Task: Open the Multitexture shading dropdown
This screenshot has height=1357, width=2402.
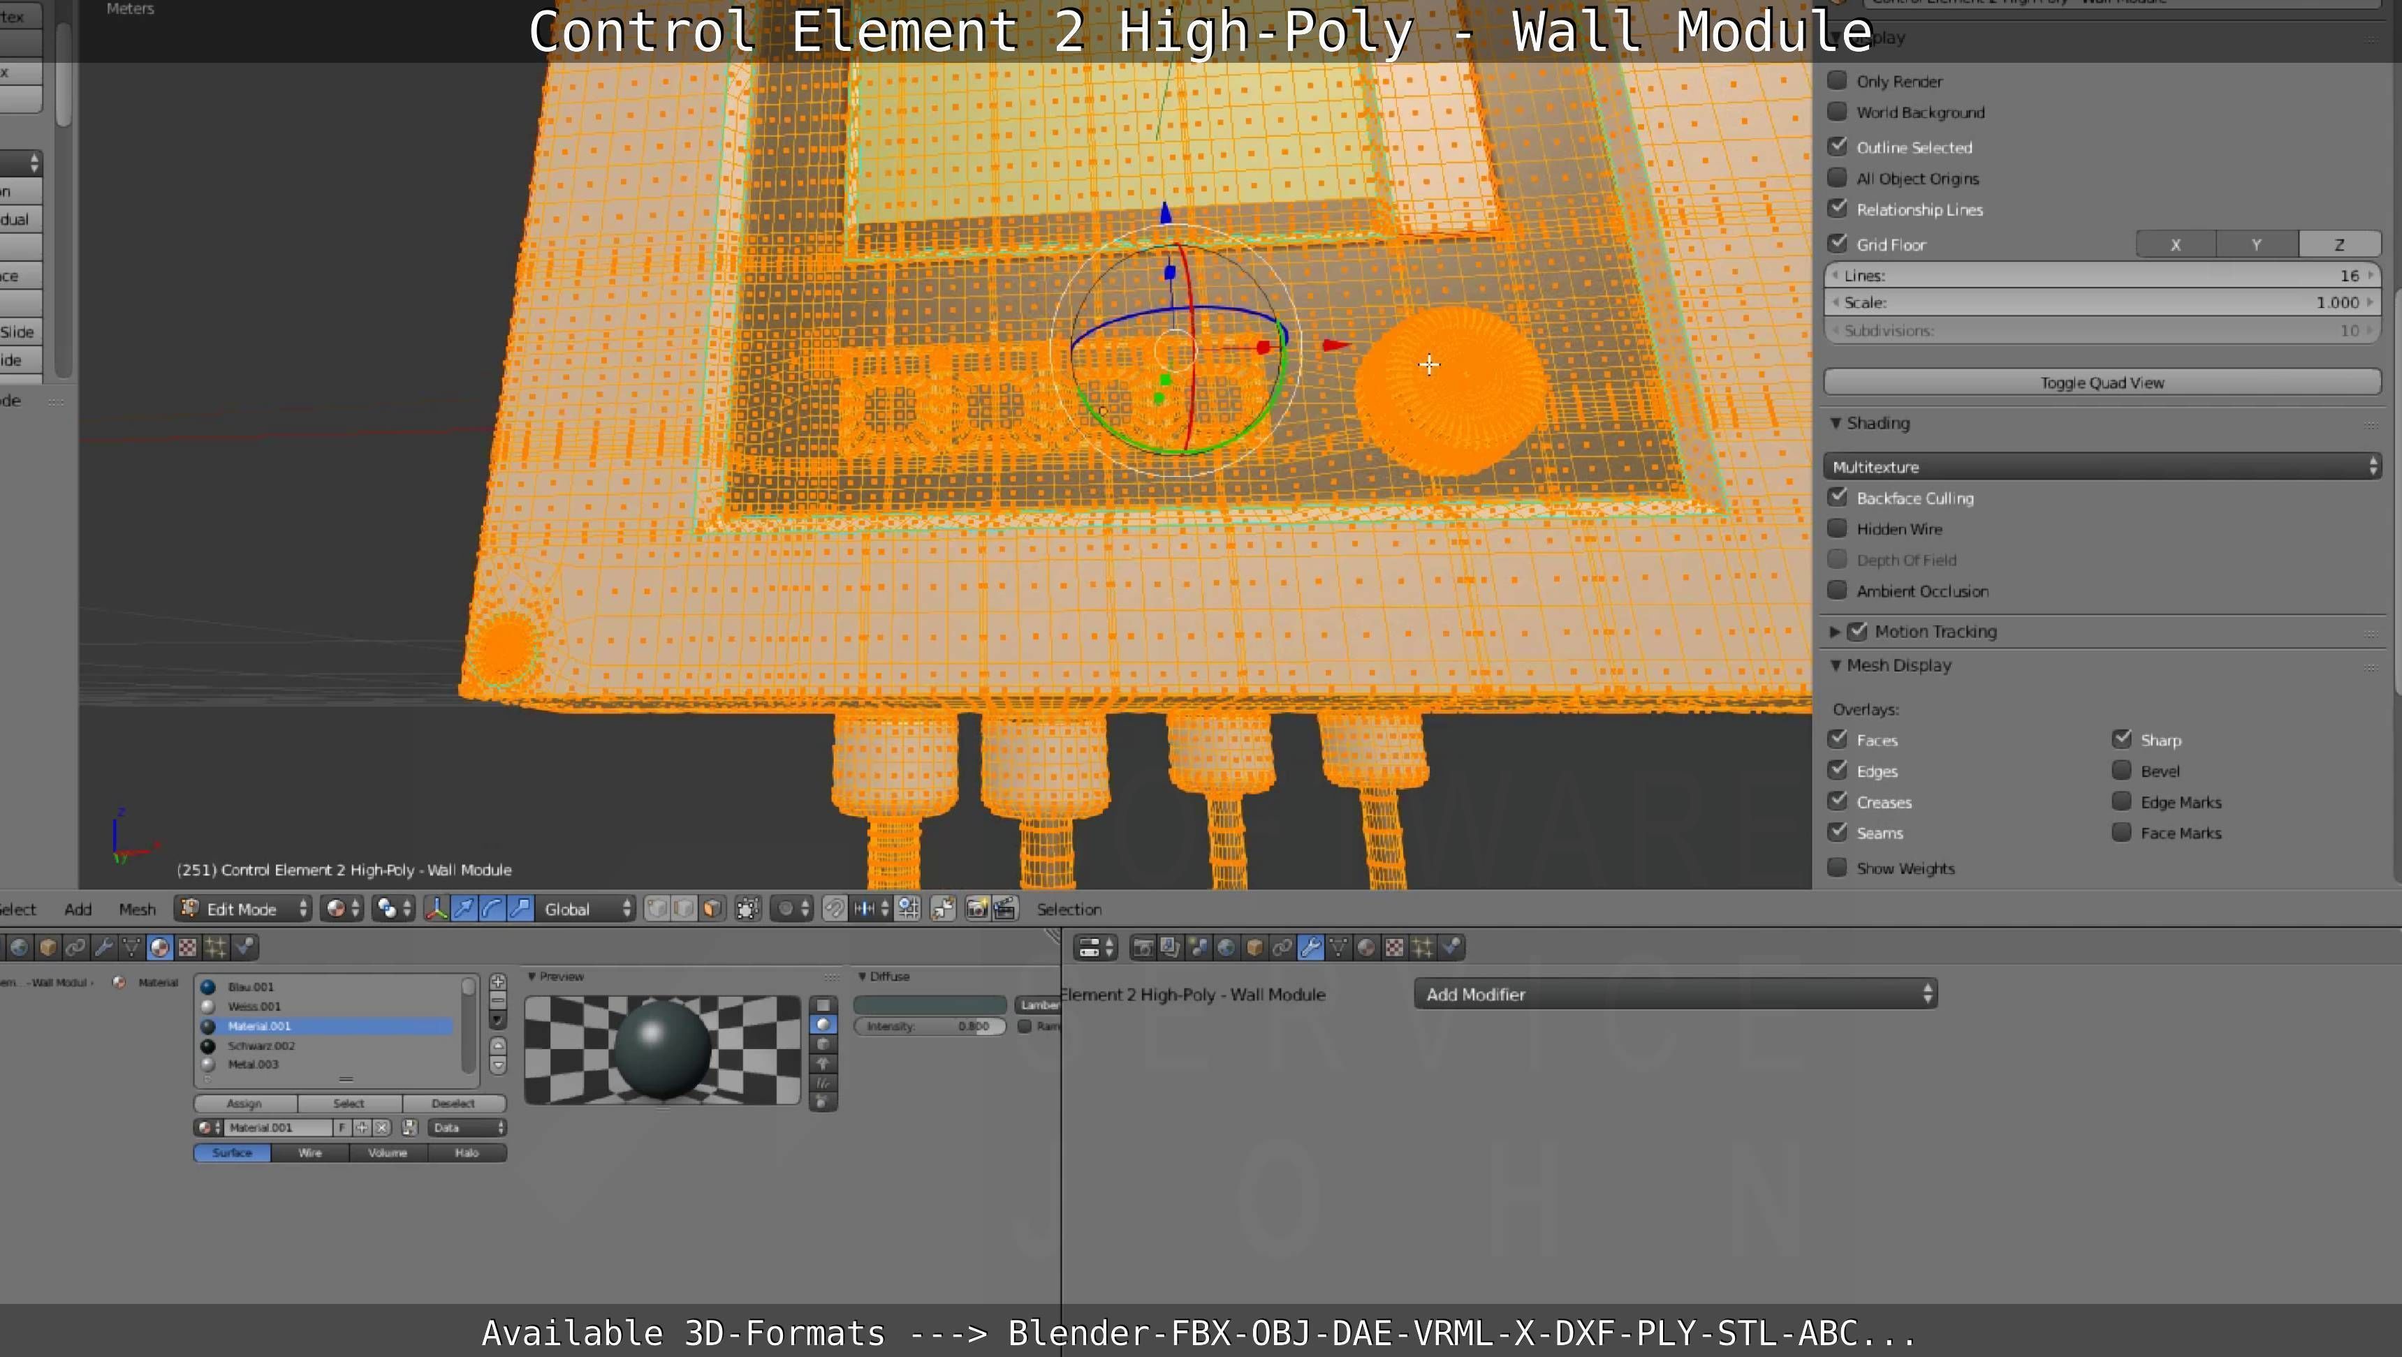Action: click(x=2102, y=466)
